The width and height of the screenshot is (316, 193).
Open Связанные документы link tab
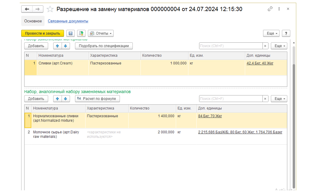(x=68, y=21)
